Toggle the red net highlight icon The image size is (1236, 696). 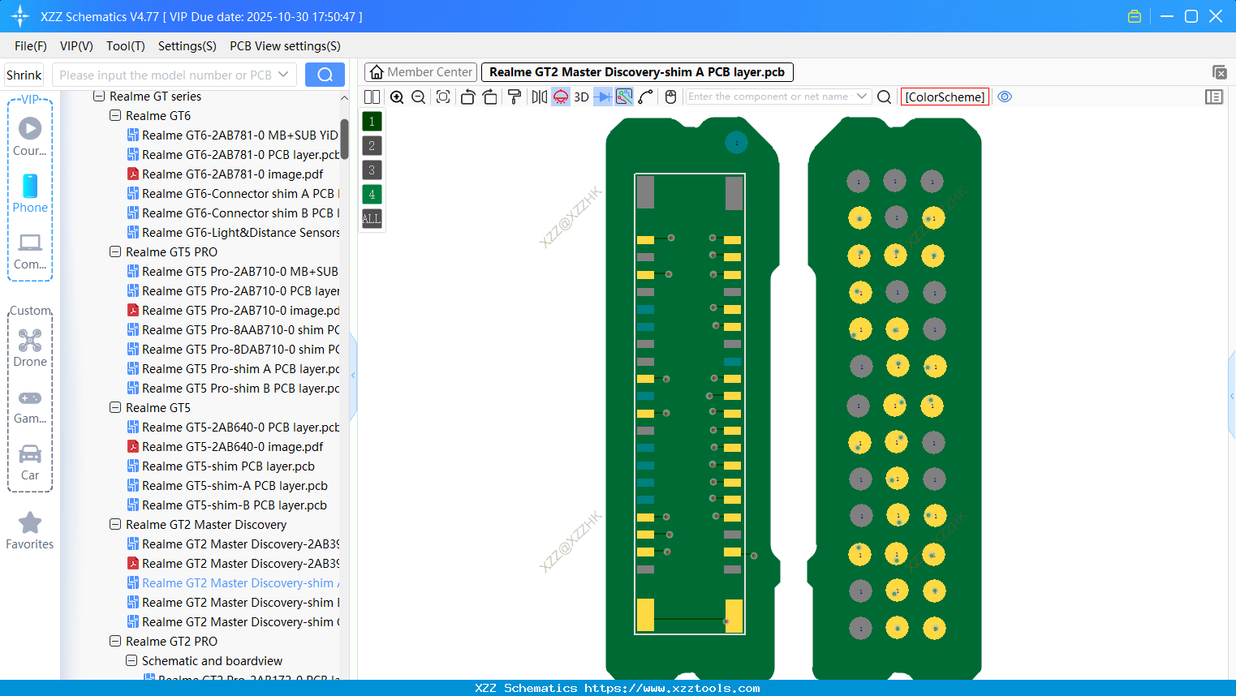(561, 97)
